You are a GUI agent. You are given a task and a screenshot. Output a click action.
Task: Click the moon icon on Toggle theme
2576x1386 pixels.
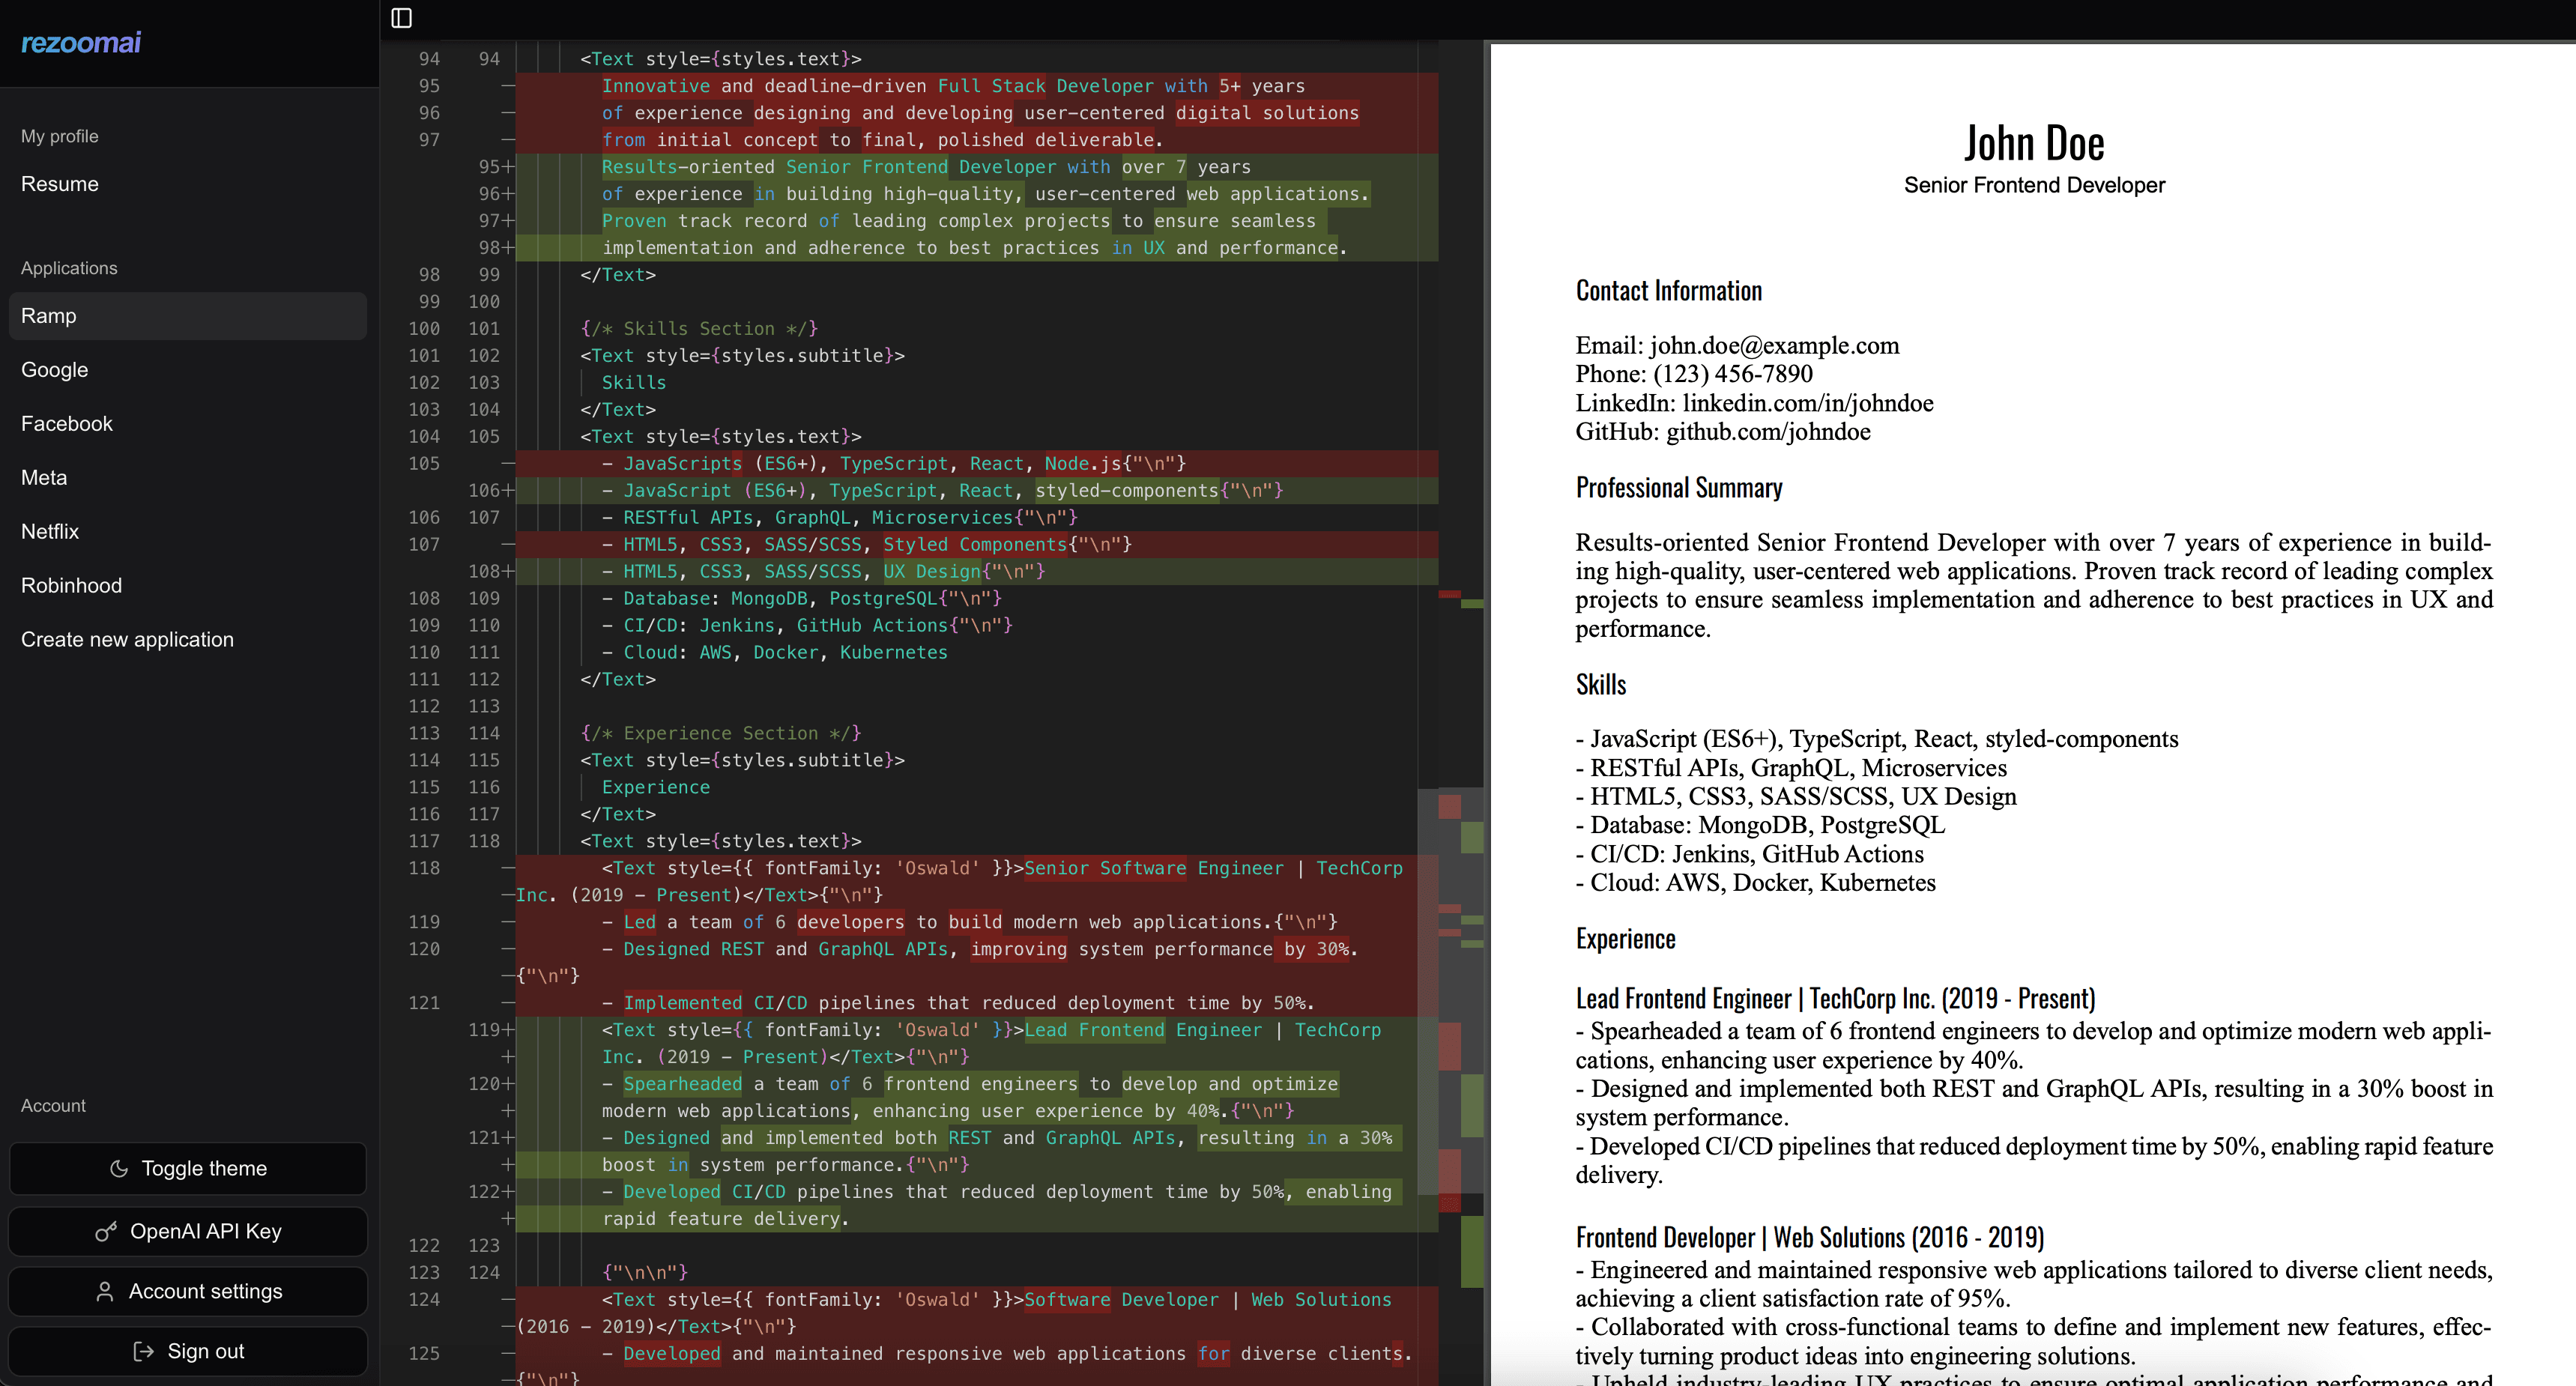coord(120,1168)
